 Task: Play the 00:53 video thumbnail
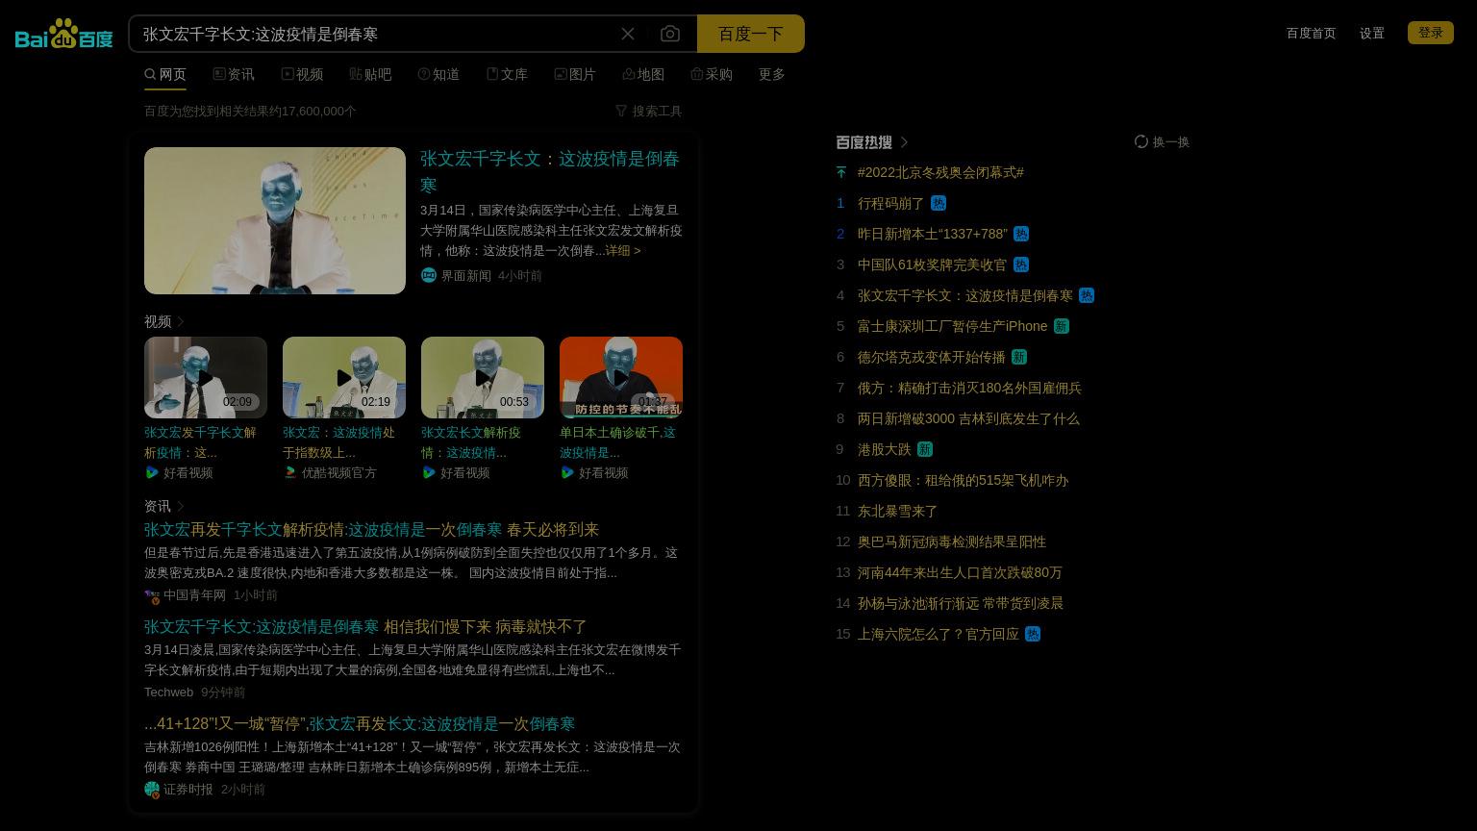[x=483, y=377]
